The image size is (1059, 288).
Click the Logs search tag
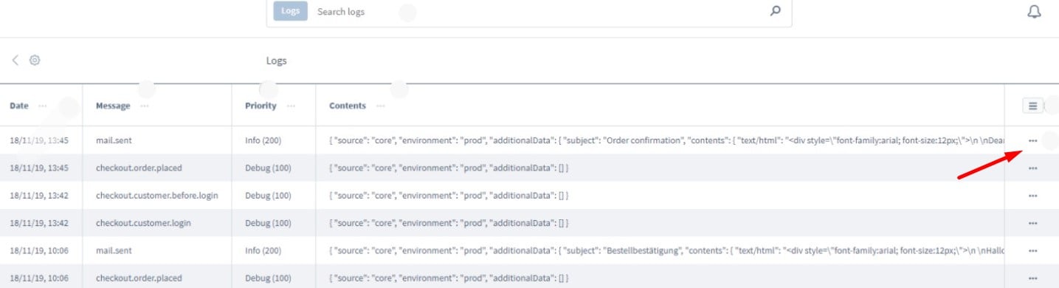[x=291, y=11]
